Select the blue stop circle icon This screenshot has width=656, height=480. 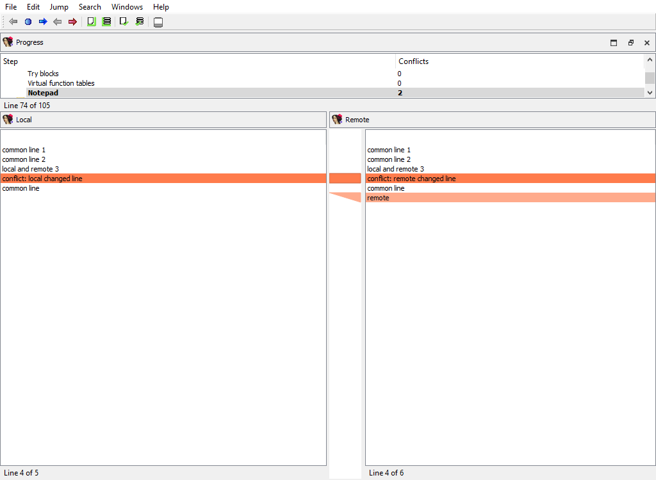(28, 21)
